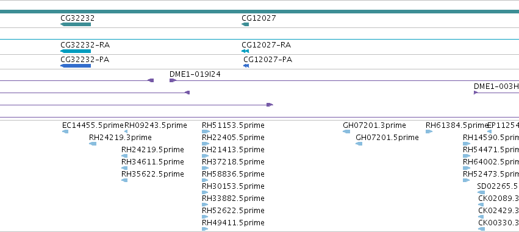Click the DME1-003H clone start marker

(x=476, y=93)
